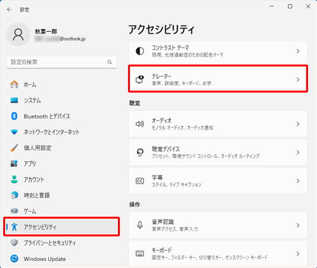Image resolution: width=317 pixels, height=268 pixels.
Task: Click subtitle 音声アクセス、音声入力
Action: (175, 229)
